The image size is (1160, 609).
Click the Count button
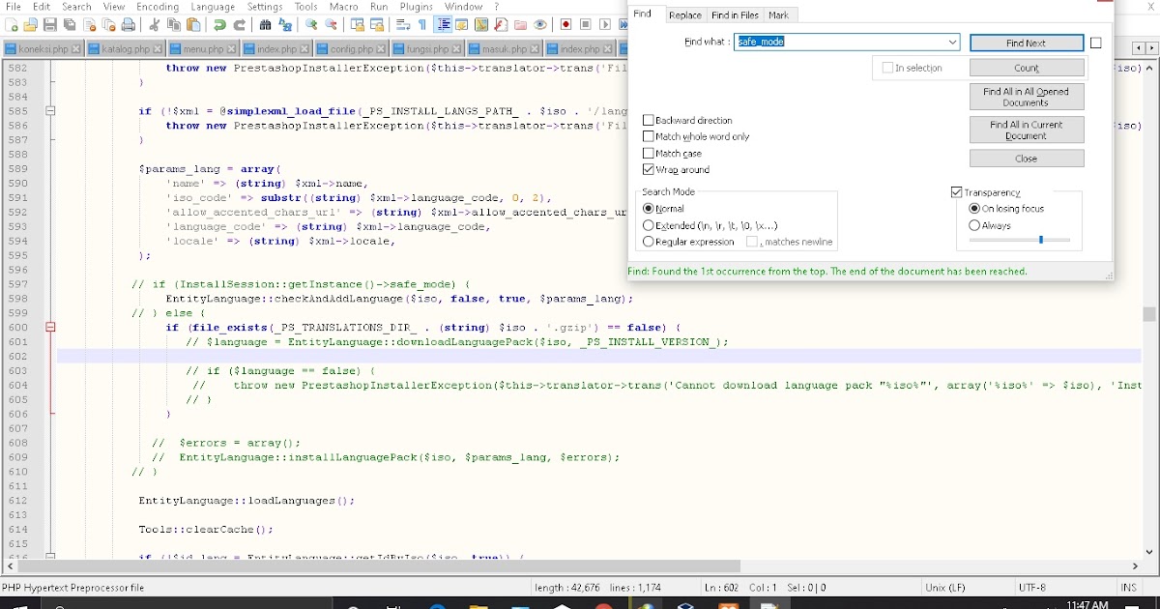point(1026,68)
